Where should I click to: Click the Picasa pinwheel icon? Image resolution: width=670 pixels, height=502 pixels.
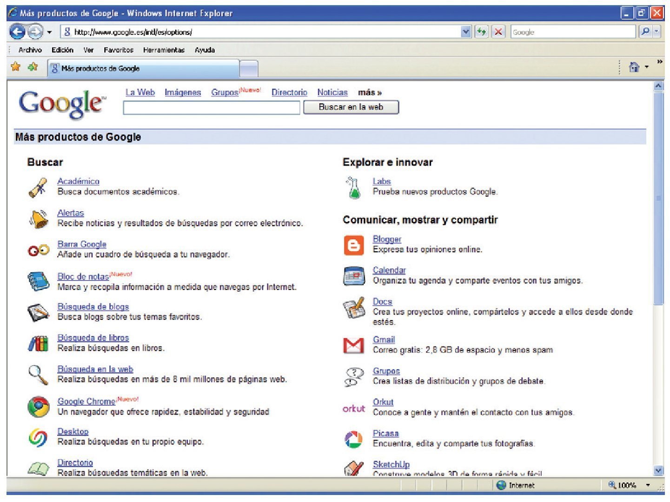pos(353,439)
